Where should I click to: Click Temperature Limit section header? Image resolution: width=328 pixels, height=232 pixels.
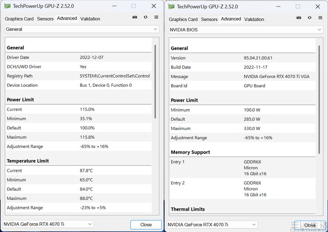(28, 161)
